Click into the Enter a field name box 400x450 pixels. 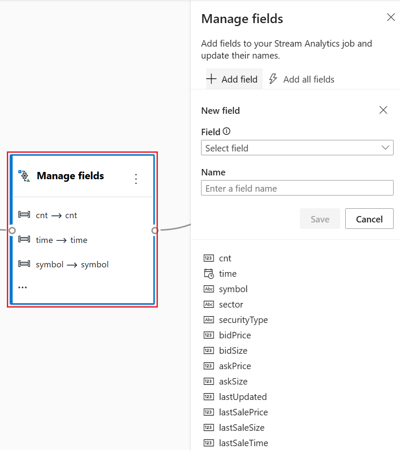[x=297, y=188]
